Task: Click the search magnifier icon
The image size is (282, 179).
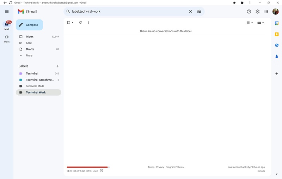Action: [68, 12]
